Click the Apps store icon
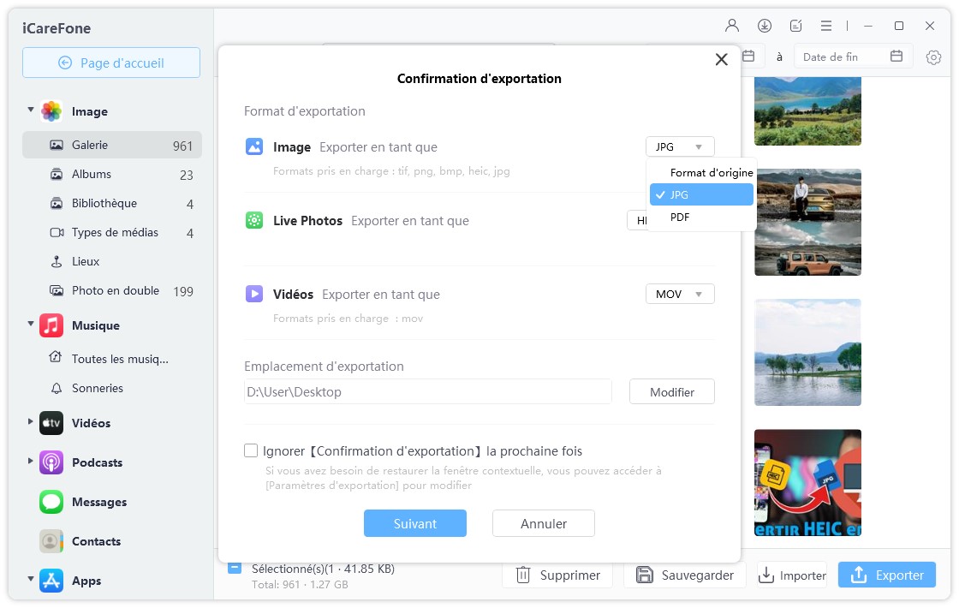 [51, 581]
